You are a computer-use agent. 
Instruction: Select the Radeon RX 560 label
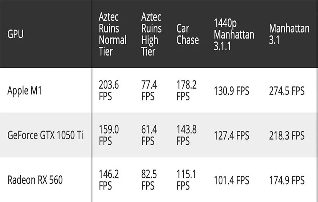pos(35,180)
